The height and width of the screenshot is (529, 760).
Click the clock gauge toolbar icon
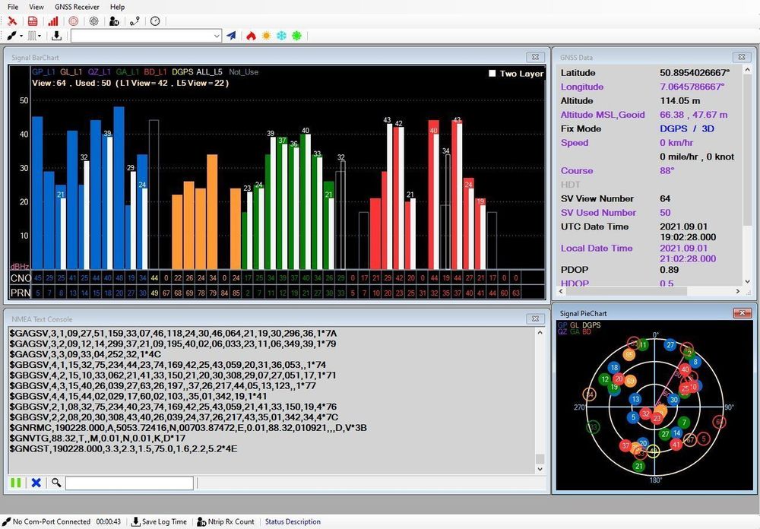(x=155, y=21)
